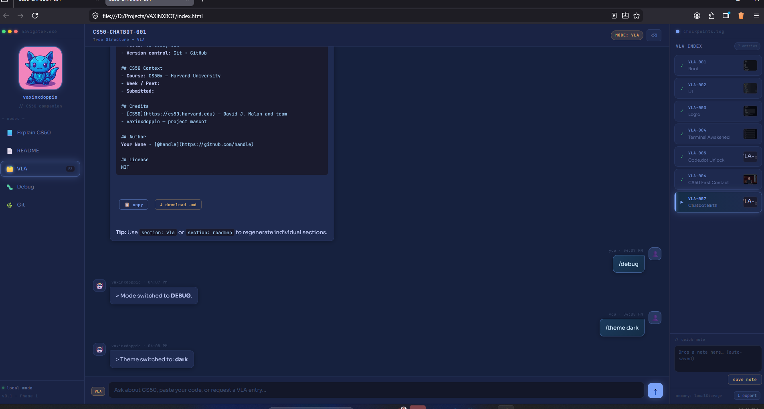Click the bot avatar beside DEBUG reply
This screenshot has width=764, height=409.
tap(99, 285)
